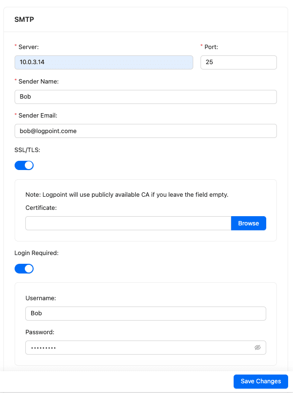Viewport: 293px width, 393px height.
Task: Click the SMTP section heading
Action: [x=24, y=20]
